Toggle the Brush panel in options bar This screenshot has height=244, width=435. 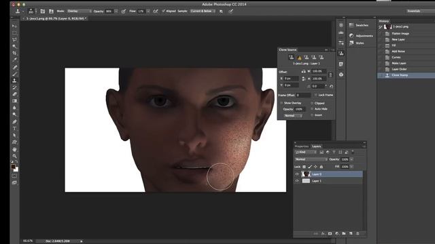click(x=42, y=12)
